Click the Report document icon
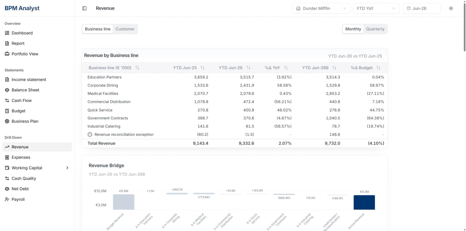 pos(7,43)
